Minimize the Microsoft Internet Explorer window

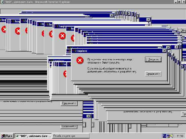(x=176, y=2)
